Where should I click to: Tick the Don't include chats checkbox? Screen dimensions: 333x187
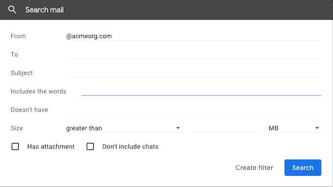click(x=90, y=146)
